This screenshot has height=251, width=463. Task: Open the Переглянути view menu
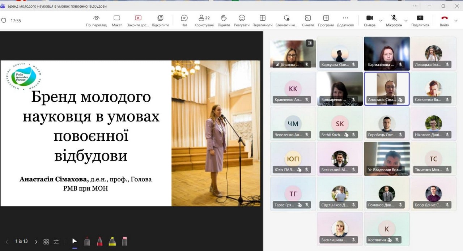coord(263,20)
